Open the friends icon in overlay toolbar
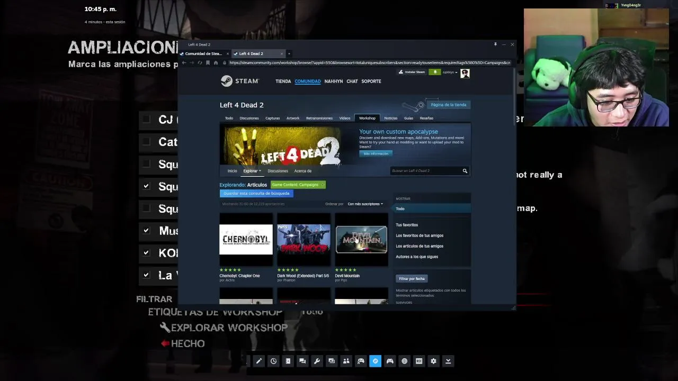 coord(346,361)
